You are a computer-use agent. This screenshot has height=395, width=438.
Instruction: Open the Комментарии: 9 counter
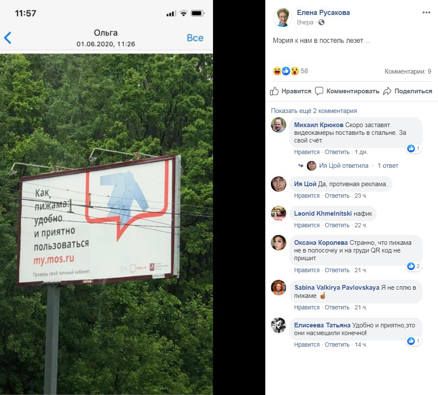click(408, 71)
